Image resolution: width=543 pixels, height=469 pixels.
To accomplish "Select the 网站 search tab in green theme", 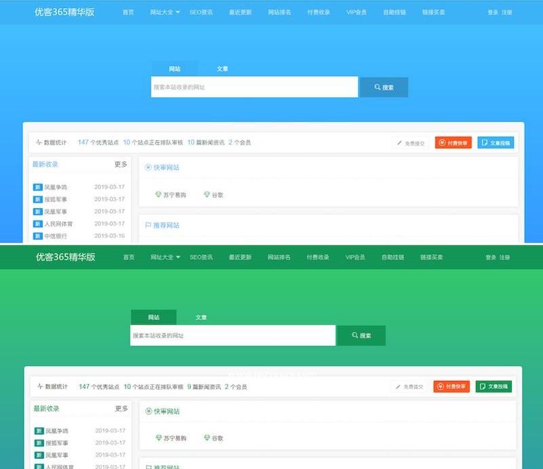I will [x=153, y=317].
